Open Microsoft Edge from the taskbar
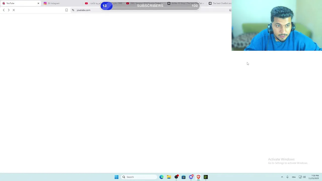The height and width of the screenshot is (181, 322). [x=162, y=177]
